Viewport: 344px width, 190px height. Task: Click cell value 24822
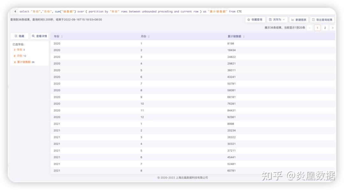(232, 57)
